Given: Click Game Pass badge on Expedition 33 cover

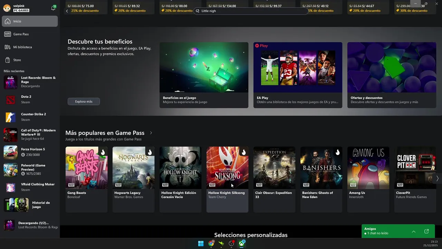Looking at the screenshot, I should coord(259,185).
